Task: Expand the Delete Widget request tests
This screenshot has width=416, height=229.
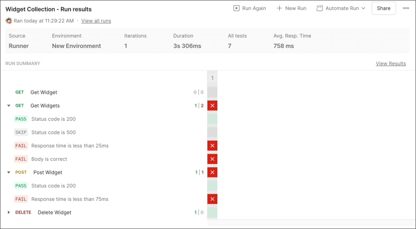Action: [9, 212]
